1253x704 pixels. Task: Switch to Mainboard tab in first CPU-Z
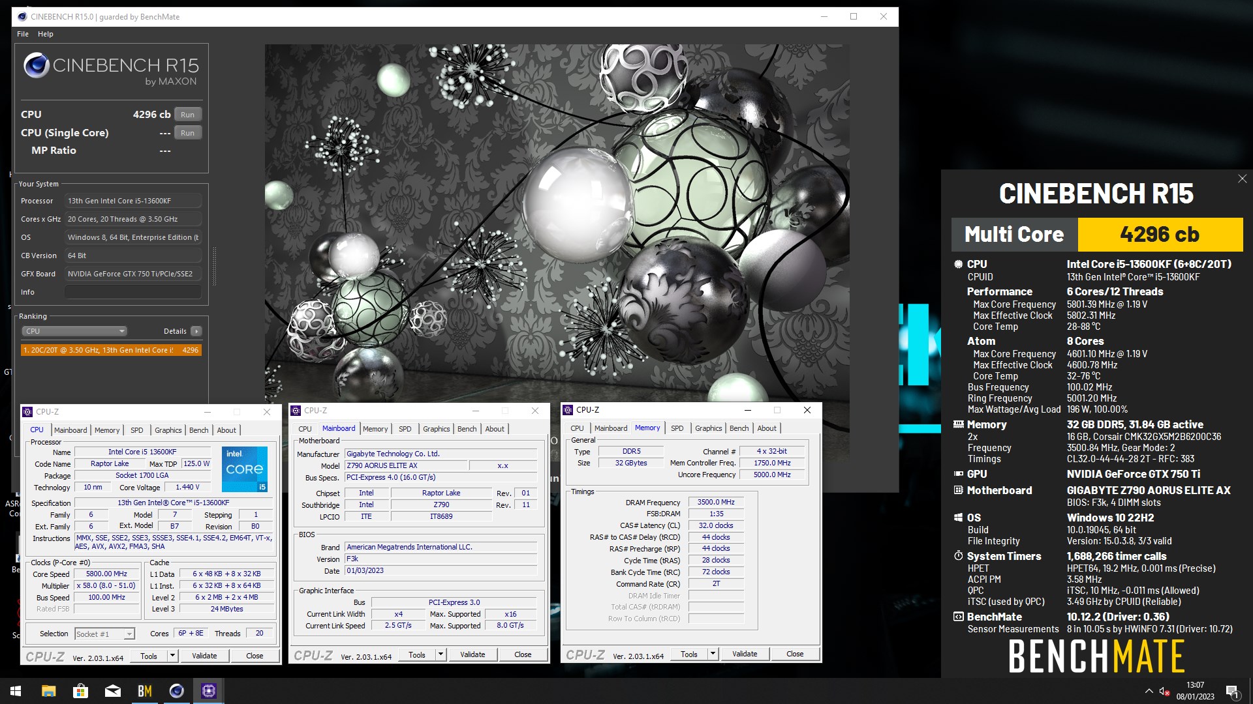click(70, 430)
